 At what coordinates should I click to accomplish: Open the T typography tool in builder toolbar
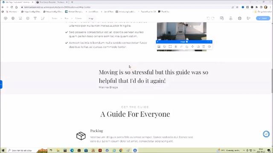pyautogui.click(x=35, y=18)
